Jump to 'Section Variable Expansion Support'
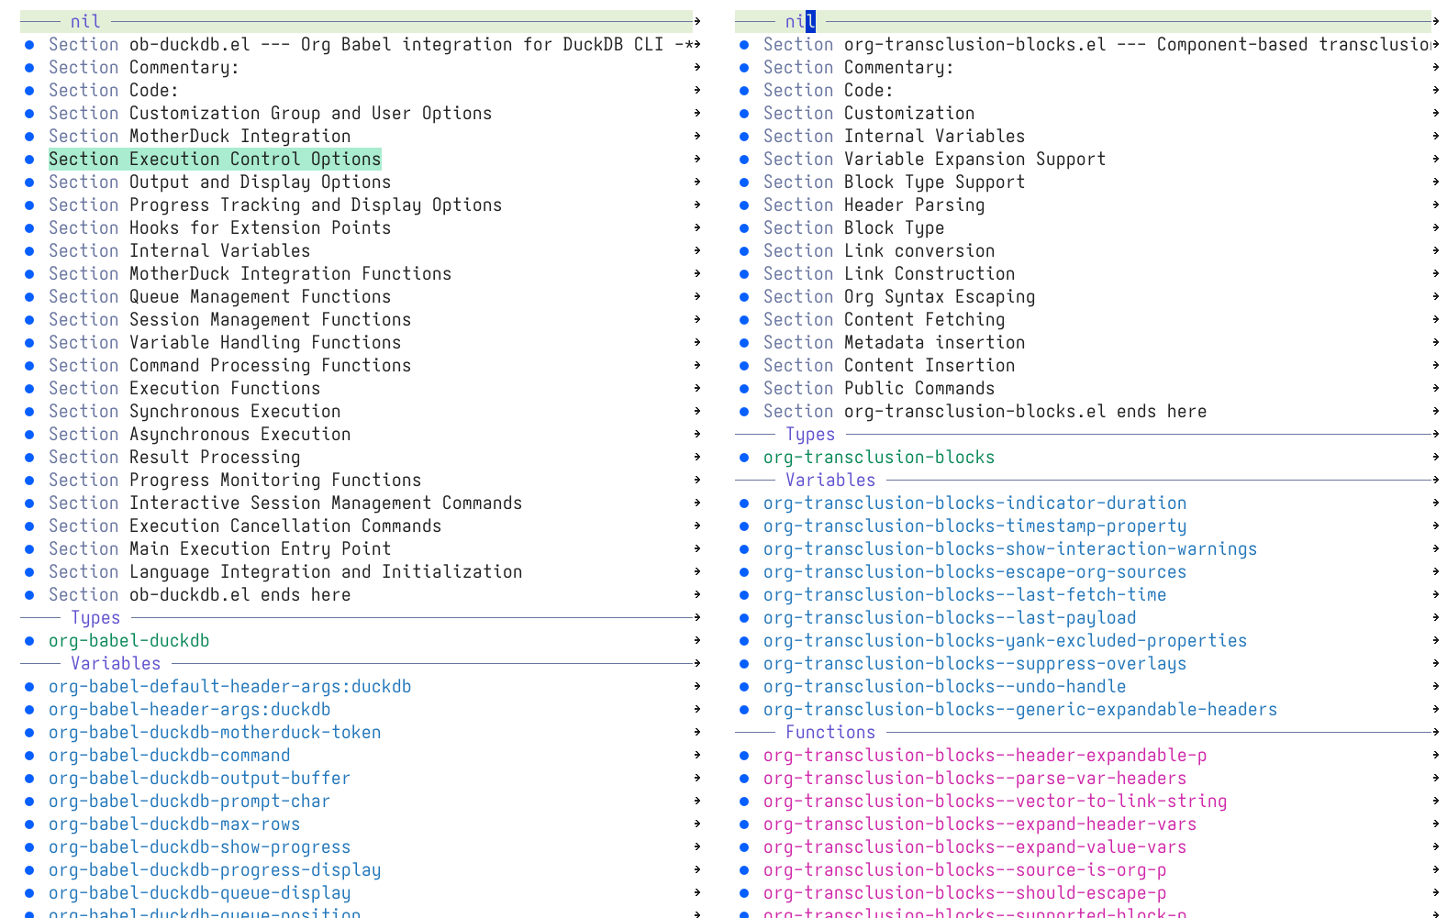 point(935,159)
